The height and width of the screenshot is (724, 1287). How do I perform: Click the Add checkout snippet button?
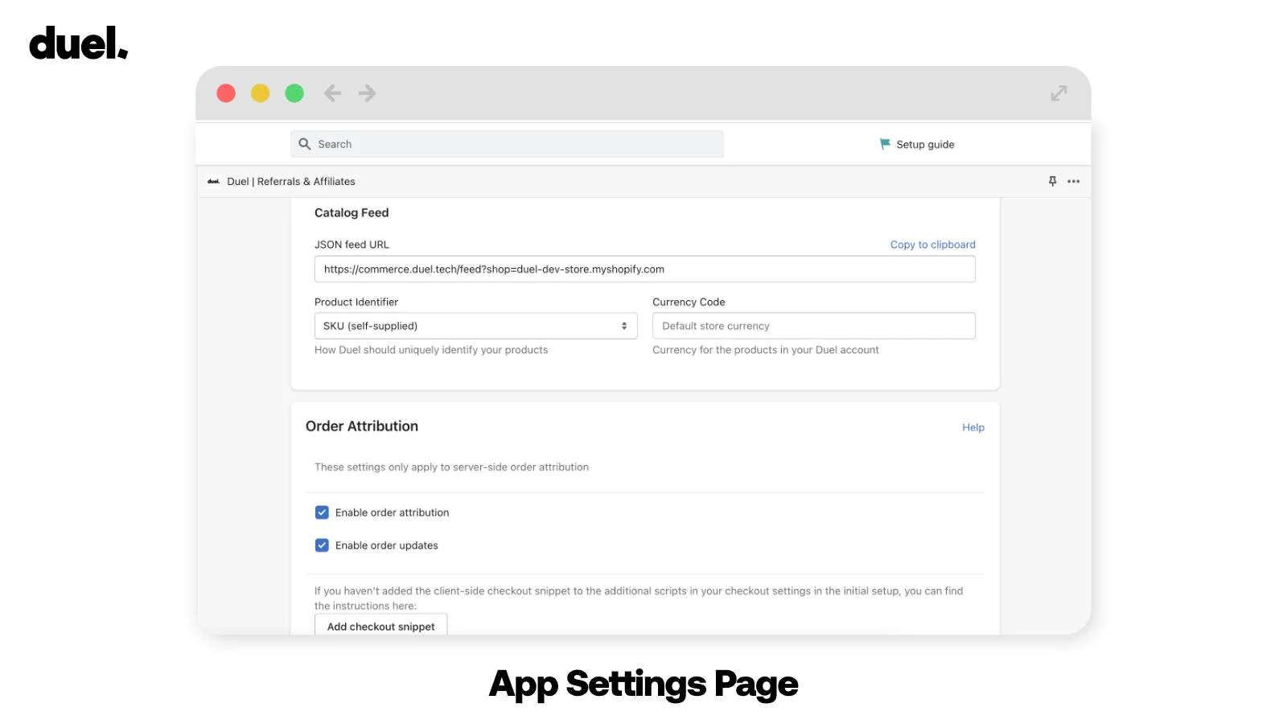tap(381, 626)
